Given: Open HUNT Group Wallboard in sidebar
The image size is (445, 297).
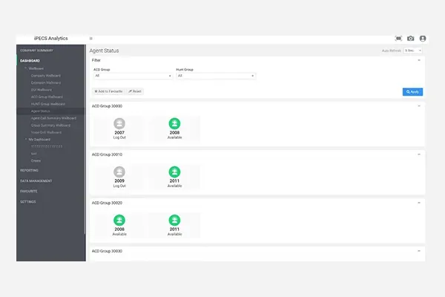Looking at the screenshot, I should (48, 104).
